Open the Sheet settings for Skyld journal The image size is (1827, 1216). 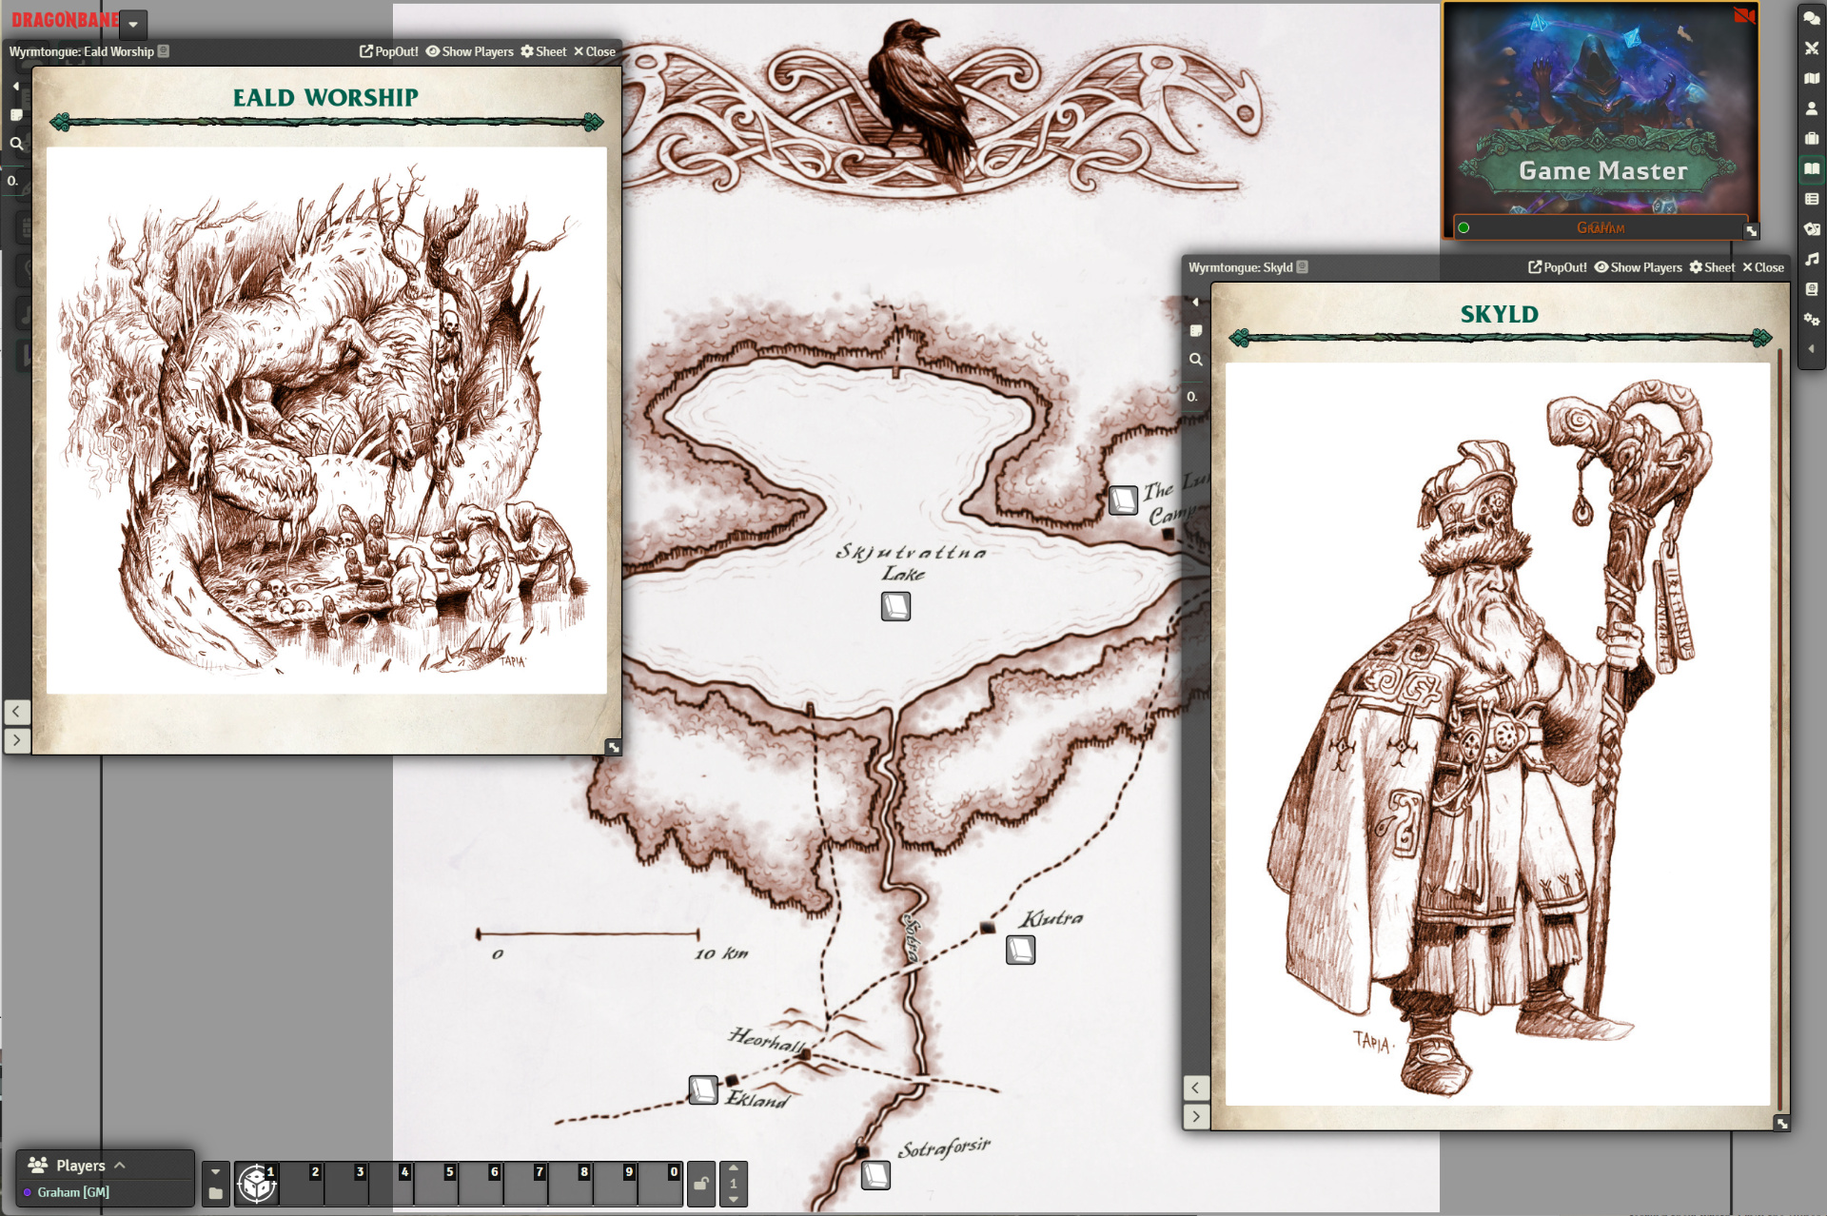(1712, 267)
